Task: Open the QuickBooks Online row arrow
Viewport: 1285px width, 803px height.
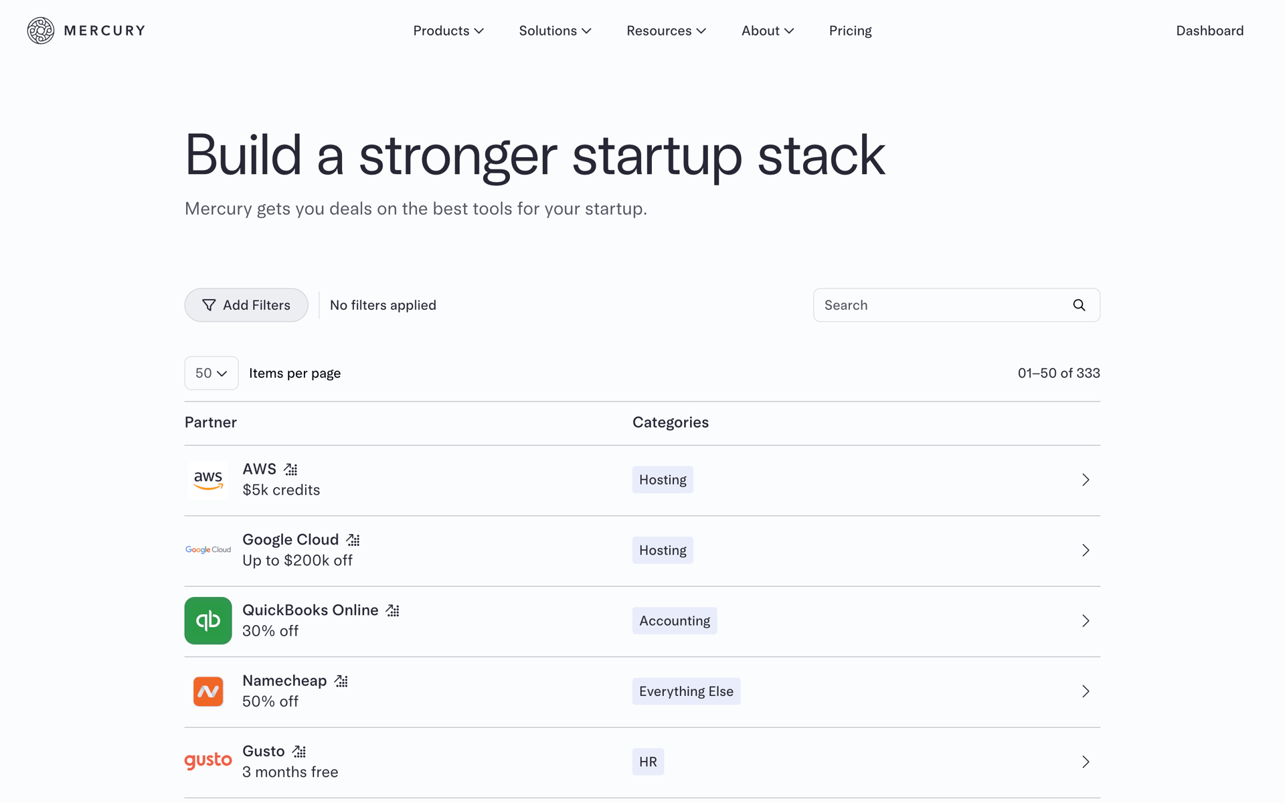Action: pos(1086,621)
